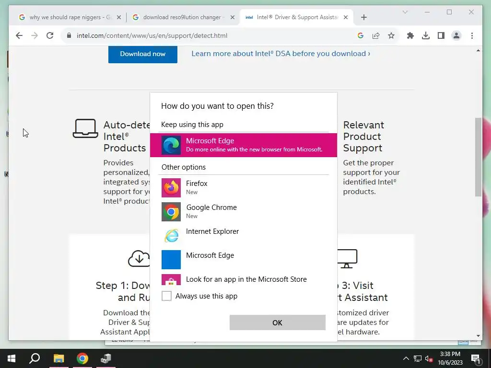This screenshot has height=368, width=491.
Task: Click the address bar URL
Action: [x=152, y=35]
